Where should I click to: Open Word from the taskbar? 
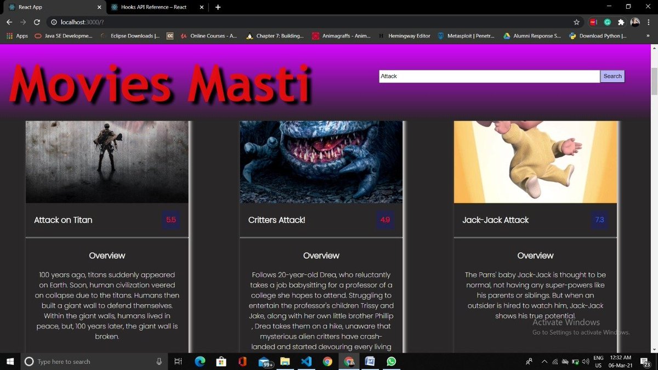click(370, 361)
